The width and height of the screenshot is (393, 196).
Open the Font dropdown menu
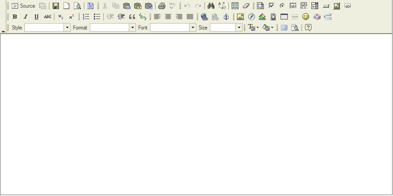point(193,28)
